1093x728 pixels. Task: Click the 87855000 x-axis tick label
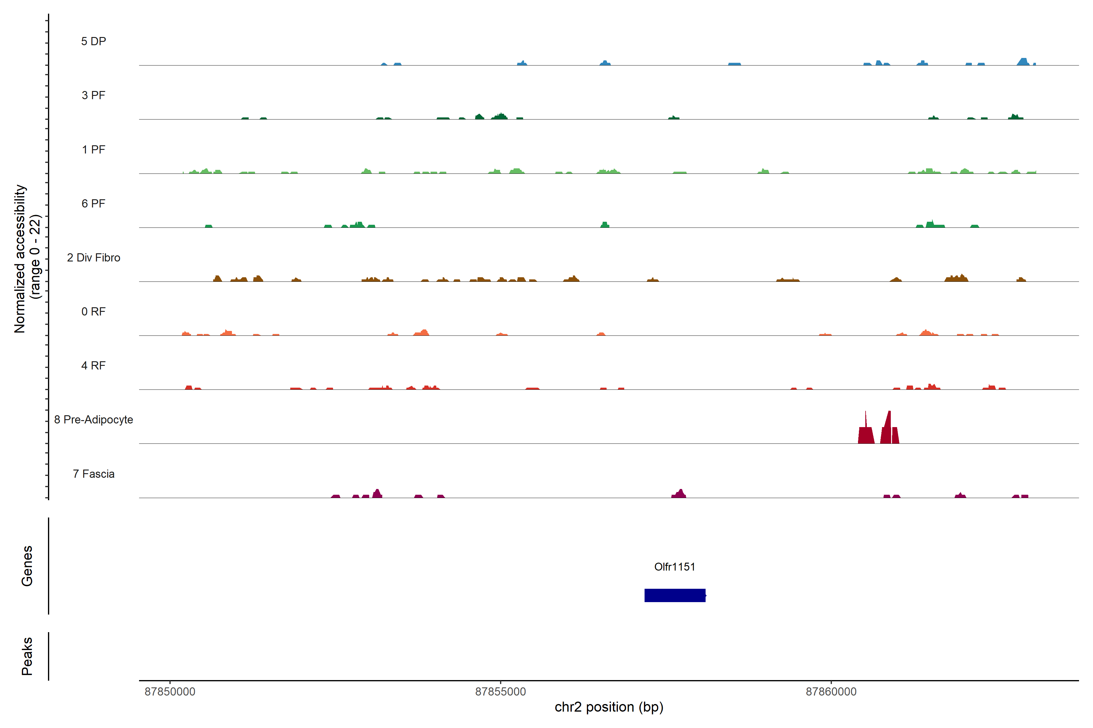coord(500,691)
